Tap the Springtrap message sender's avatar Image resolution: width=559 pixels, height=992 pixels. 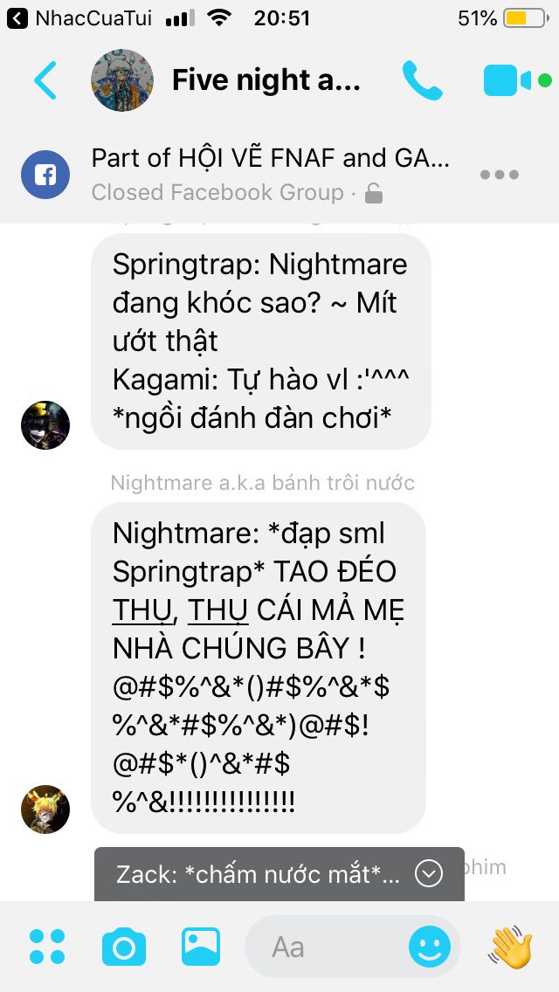point(45,425)
